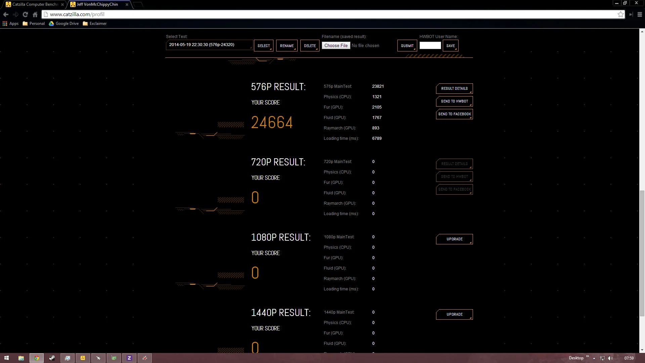Open RESULT DETAILS for 576P result
Image resolution: width=645 pixels, height=363 pixels.
point(454,88)
